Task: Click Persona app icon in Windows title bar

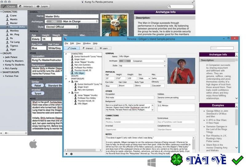Action: pos(65,39)
